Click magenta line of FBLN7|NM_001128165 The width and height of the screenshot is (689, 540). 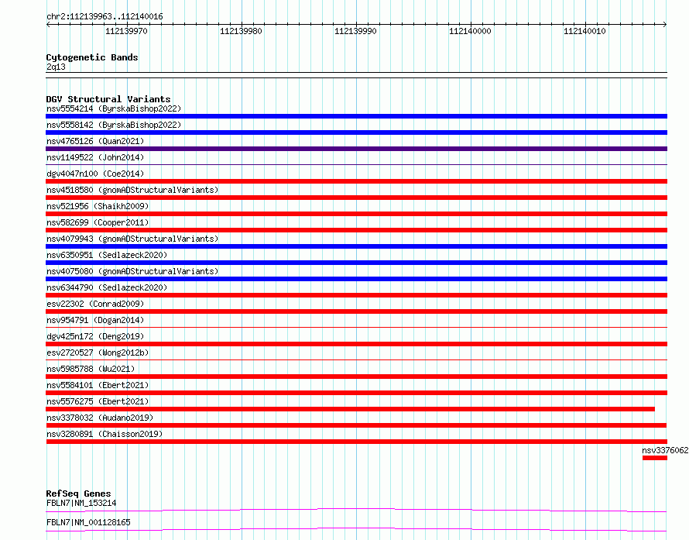356,529
